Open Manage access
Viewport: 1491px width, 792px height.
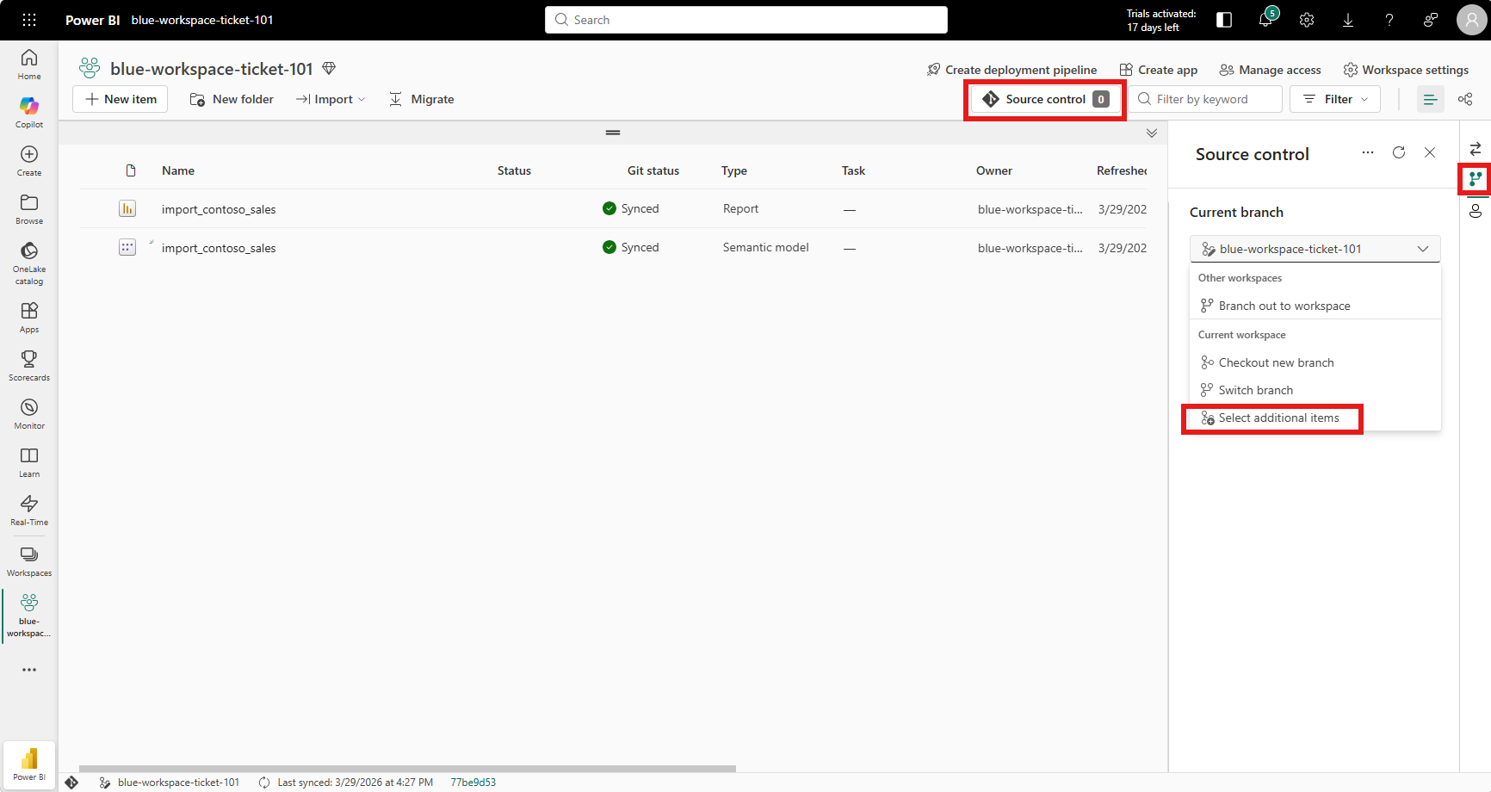tap(1270, 70)
